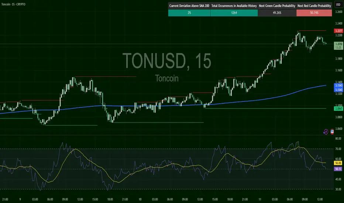The width and height of the screenshot is (344, 203).
Task: Click the 70.00 RSI scale label
Action: coord(338,149)
